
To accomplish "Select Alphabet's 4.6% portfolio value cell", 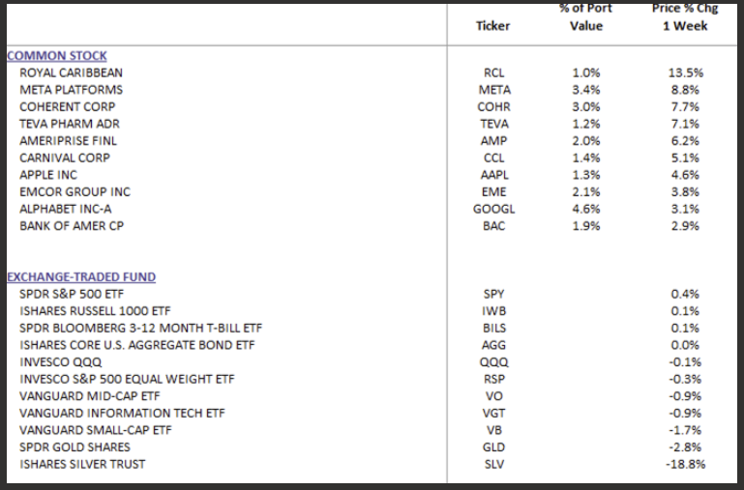I will point(585,209).
